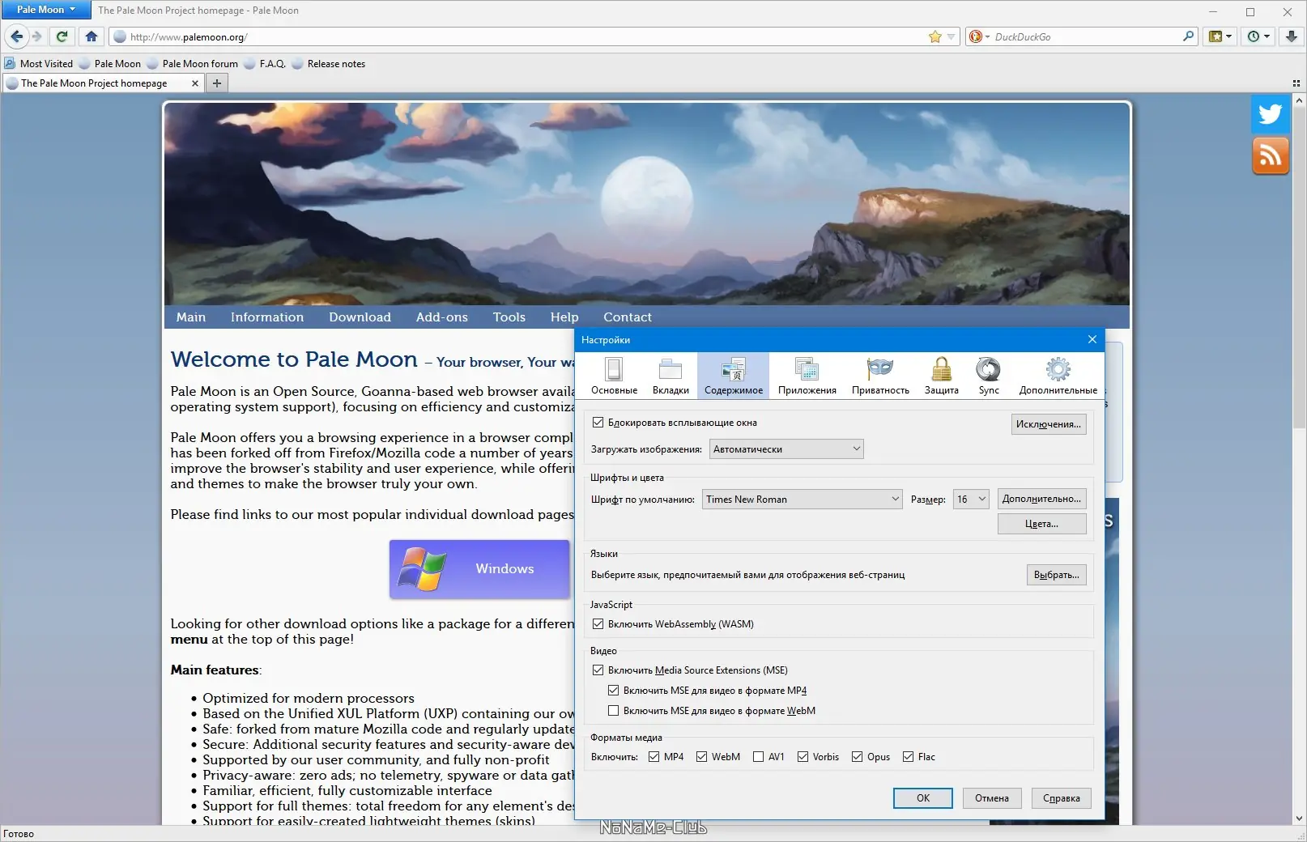Switch to the Защита settings tab
The height and width of the screenshot is (842, 1307).
(942, 376)
